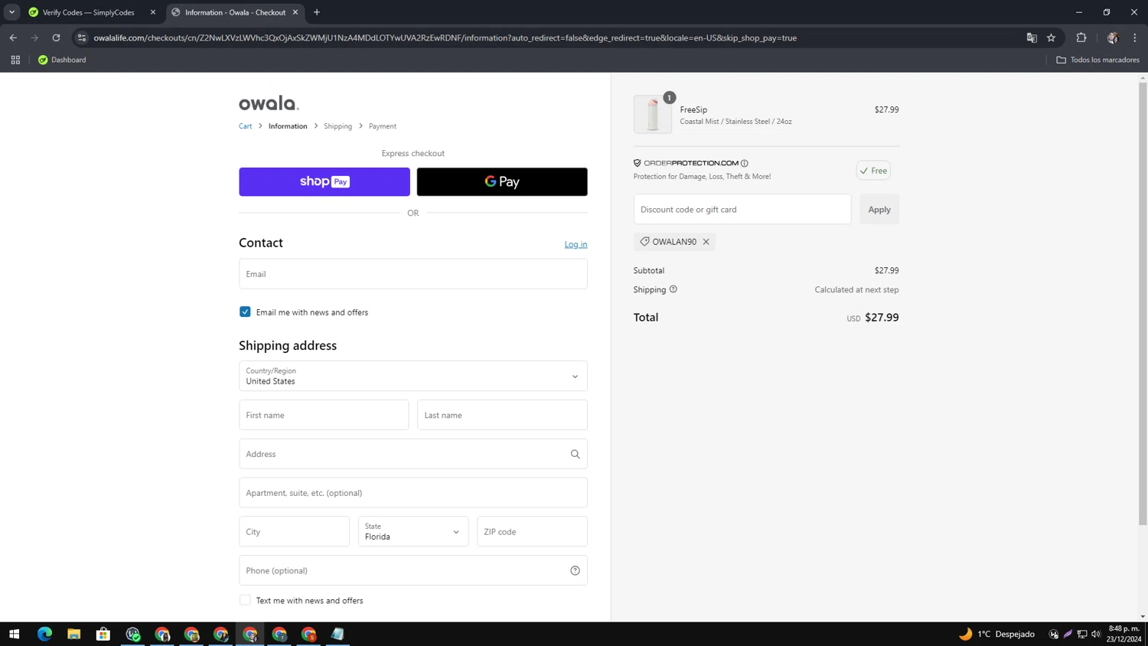The width and height of the screenshot is (1148, 646).
Task: Expand the State dropdown showing Florida
Action: pos(413,531)
